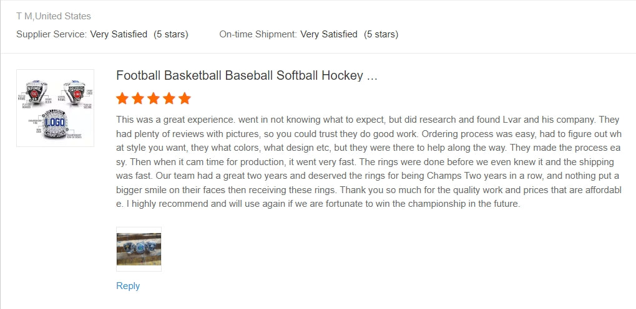Viewport: 636px width, 309px height.
Task: Click (5 stars) beside the Supplier Service rating
Action: click(x=171, y=34)
